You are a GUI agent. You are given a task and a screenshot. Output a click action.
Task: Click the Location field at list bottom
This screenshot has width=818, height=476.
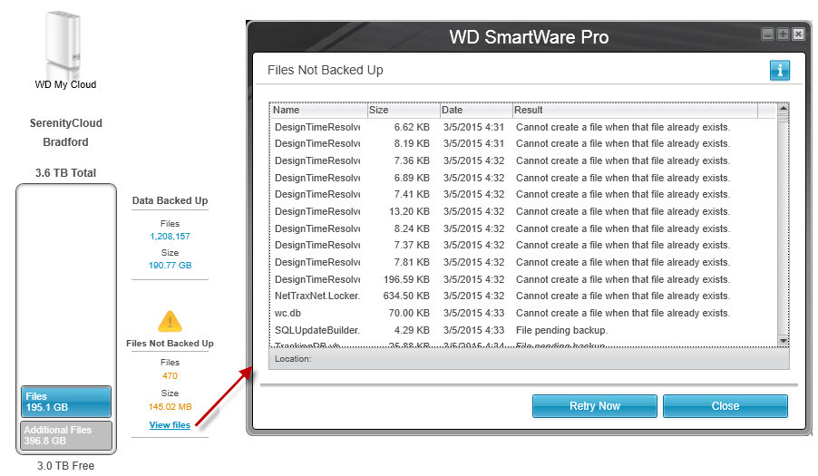tap(529, 359)
